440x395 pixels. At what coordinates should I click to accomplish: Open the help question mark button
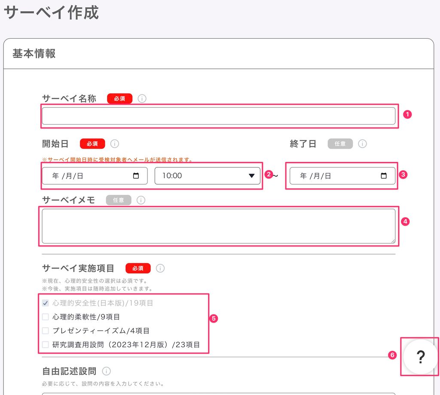(421, 357)
